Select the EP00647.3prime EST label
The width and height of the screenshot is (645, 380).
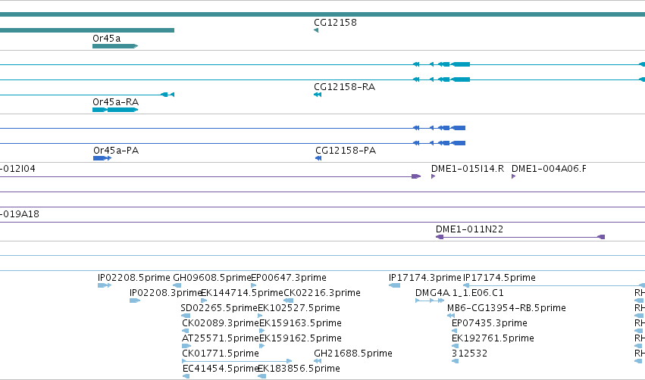point(288,278)
